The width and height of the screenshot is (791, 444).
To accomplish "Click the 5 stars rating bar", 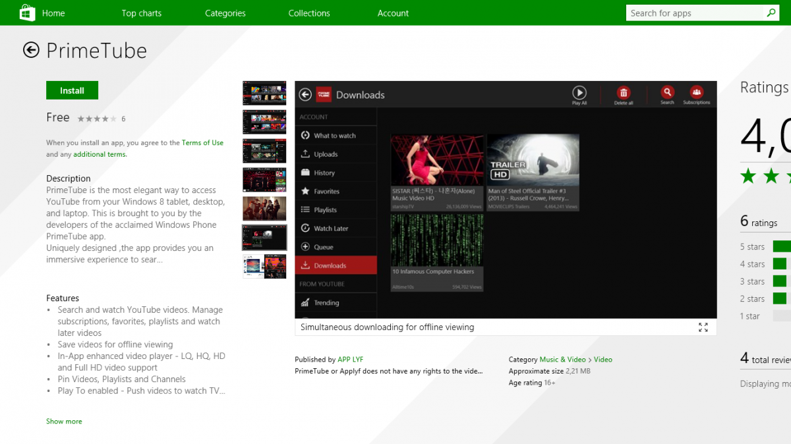I will 782,246.
